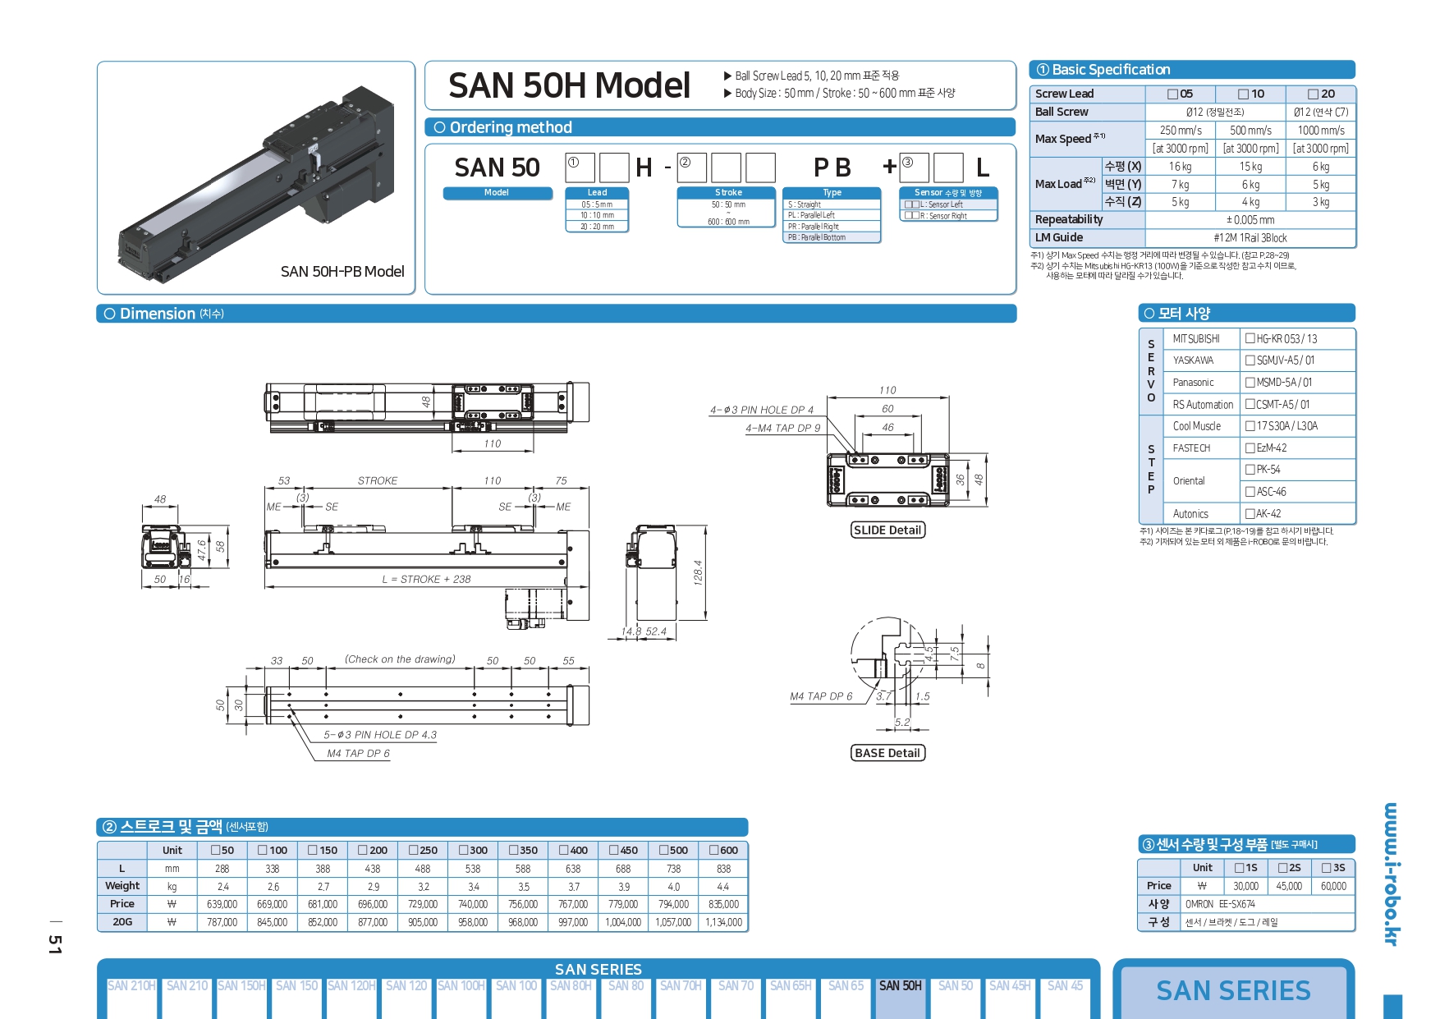Image resolution: width=1440 pixels, height=1019 pixels.
Task: Select the PL : Parallel Left type option
Action: [832, 215]
